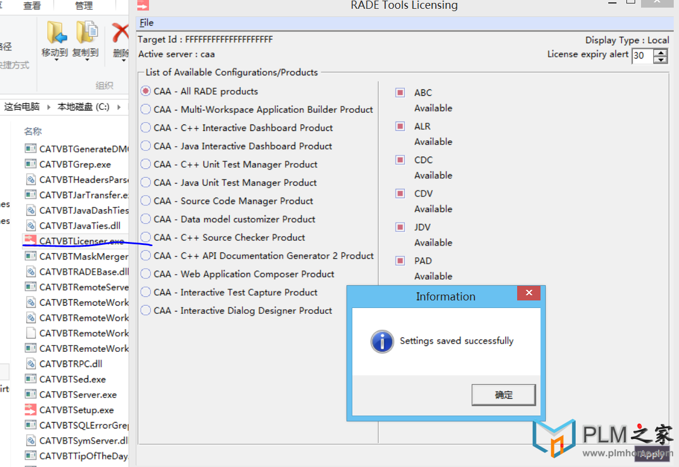The height and width of the screenshot is (467, 679).
Task: Click the Display Type : Local label
Action: (x=627, y=40)
